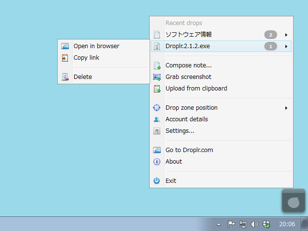Click the Upload from clipboard icon
Viewport: 308px width, 231px height.
click(x=157, y=89)
